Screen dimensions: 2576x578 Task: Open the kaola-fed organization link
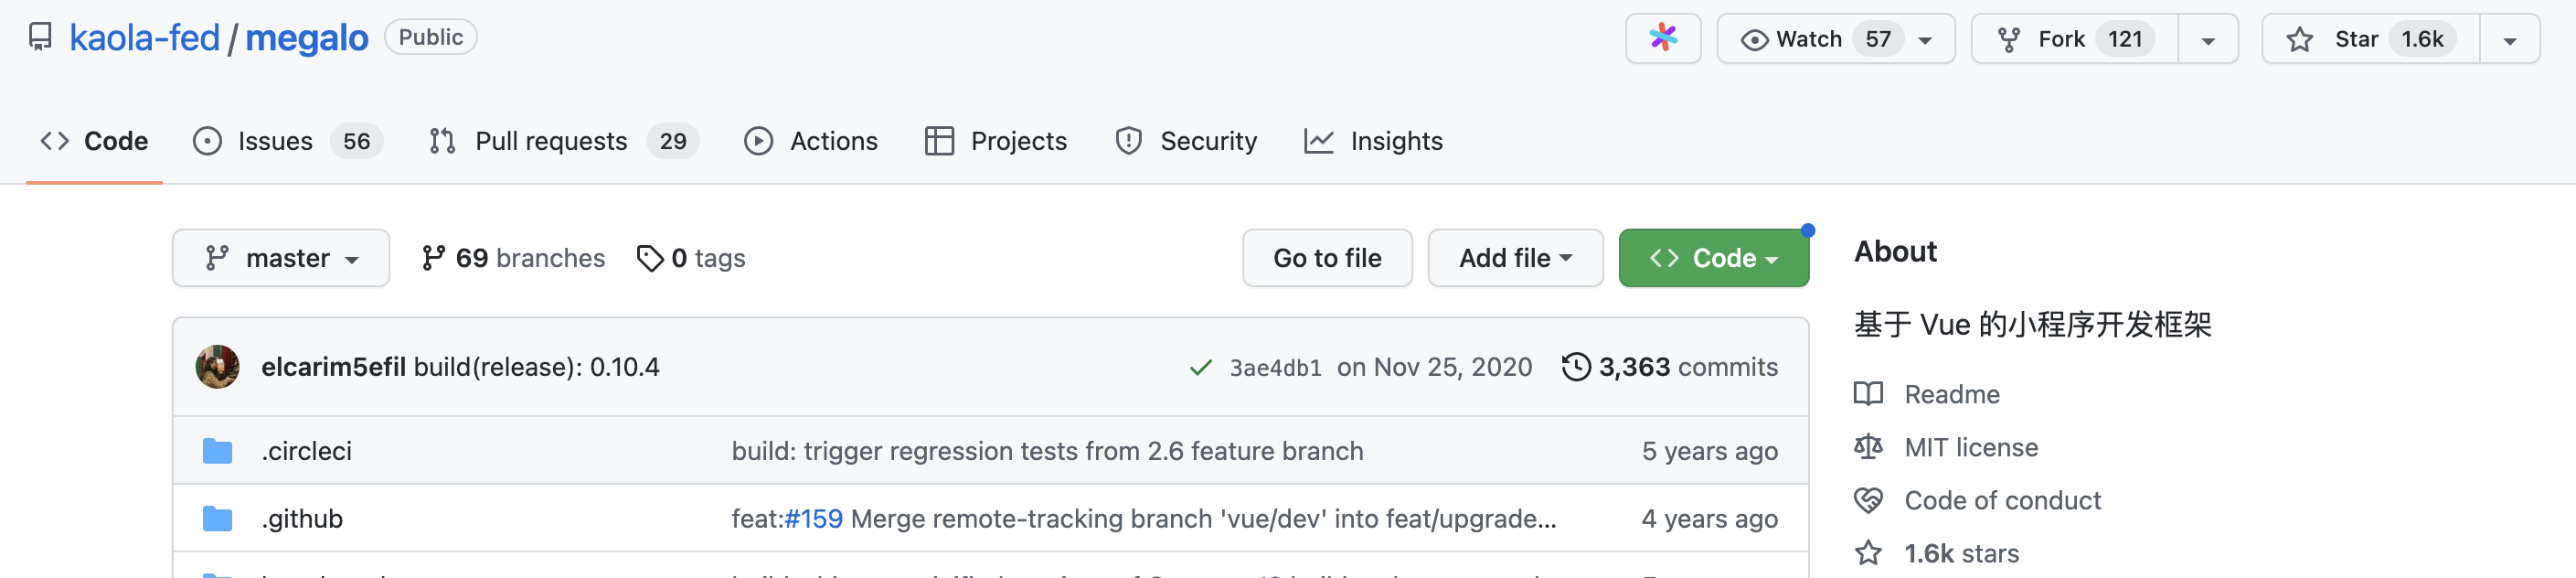pos(144,38)
